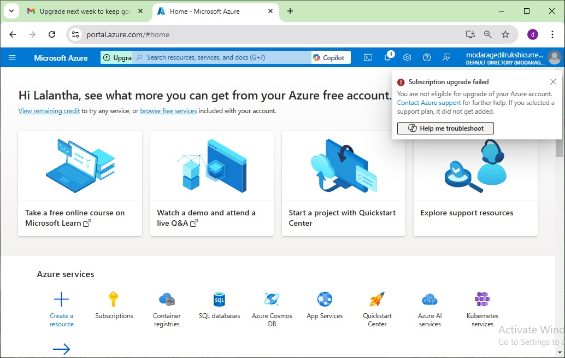
Task: Open Take a free online course card
Action: point(80,184)
